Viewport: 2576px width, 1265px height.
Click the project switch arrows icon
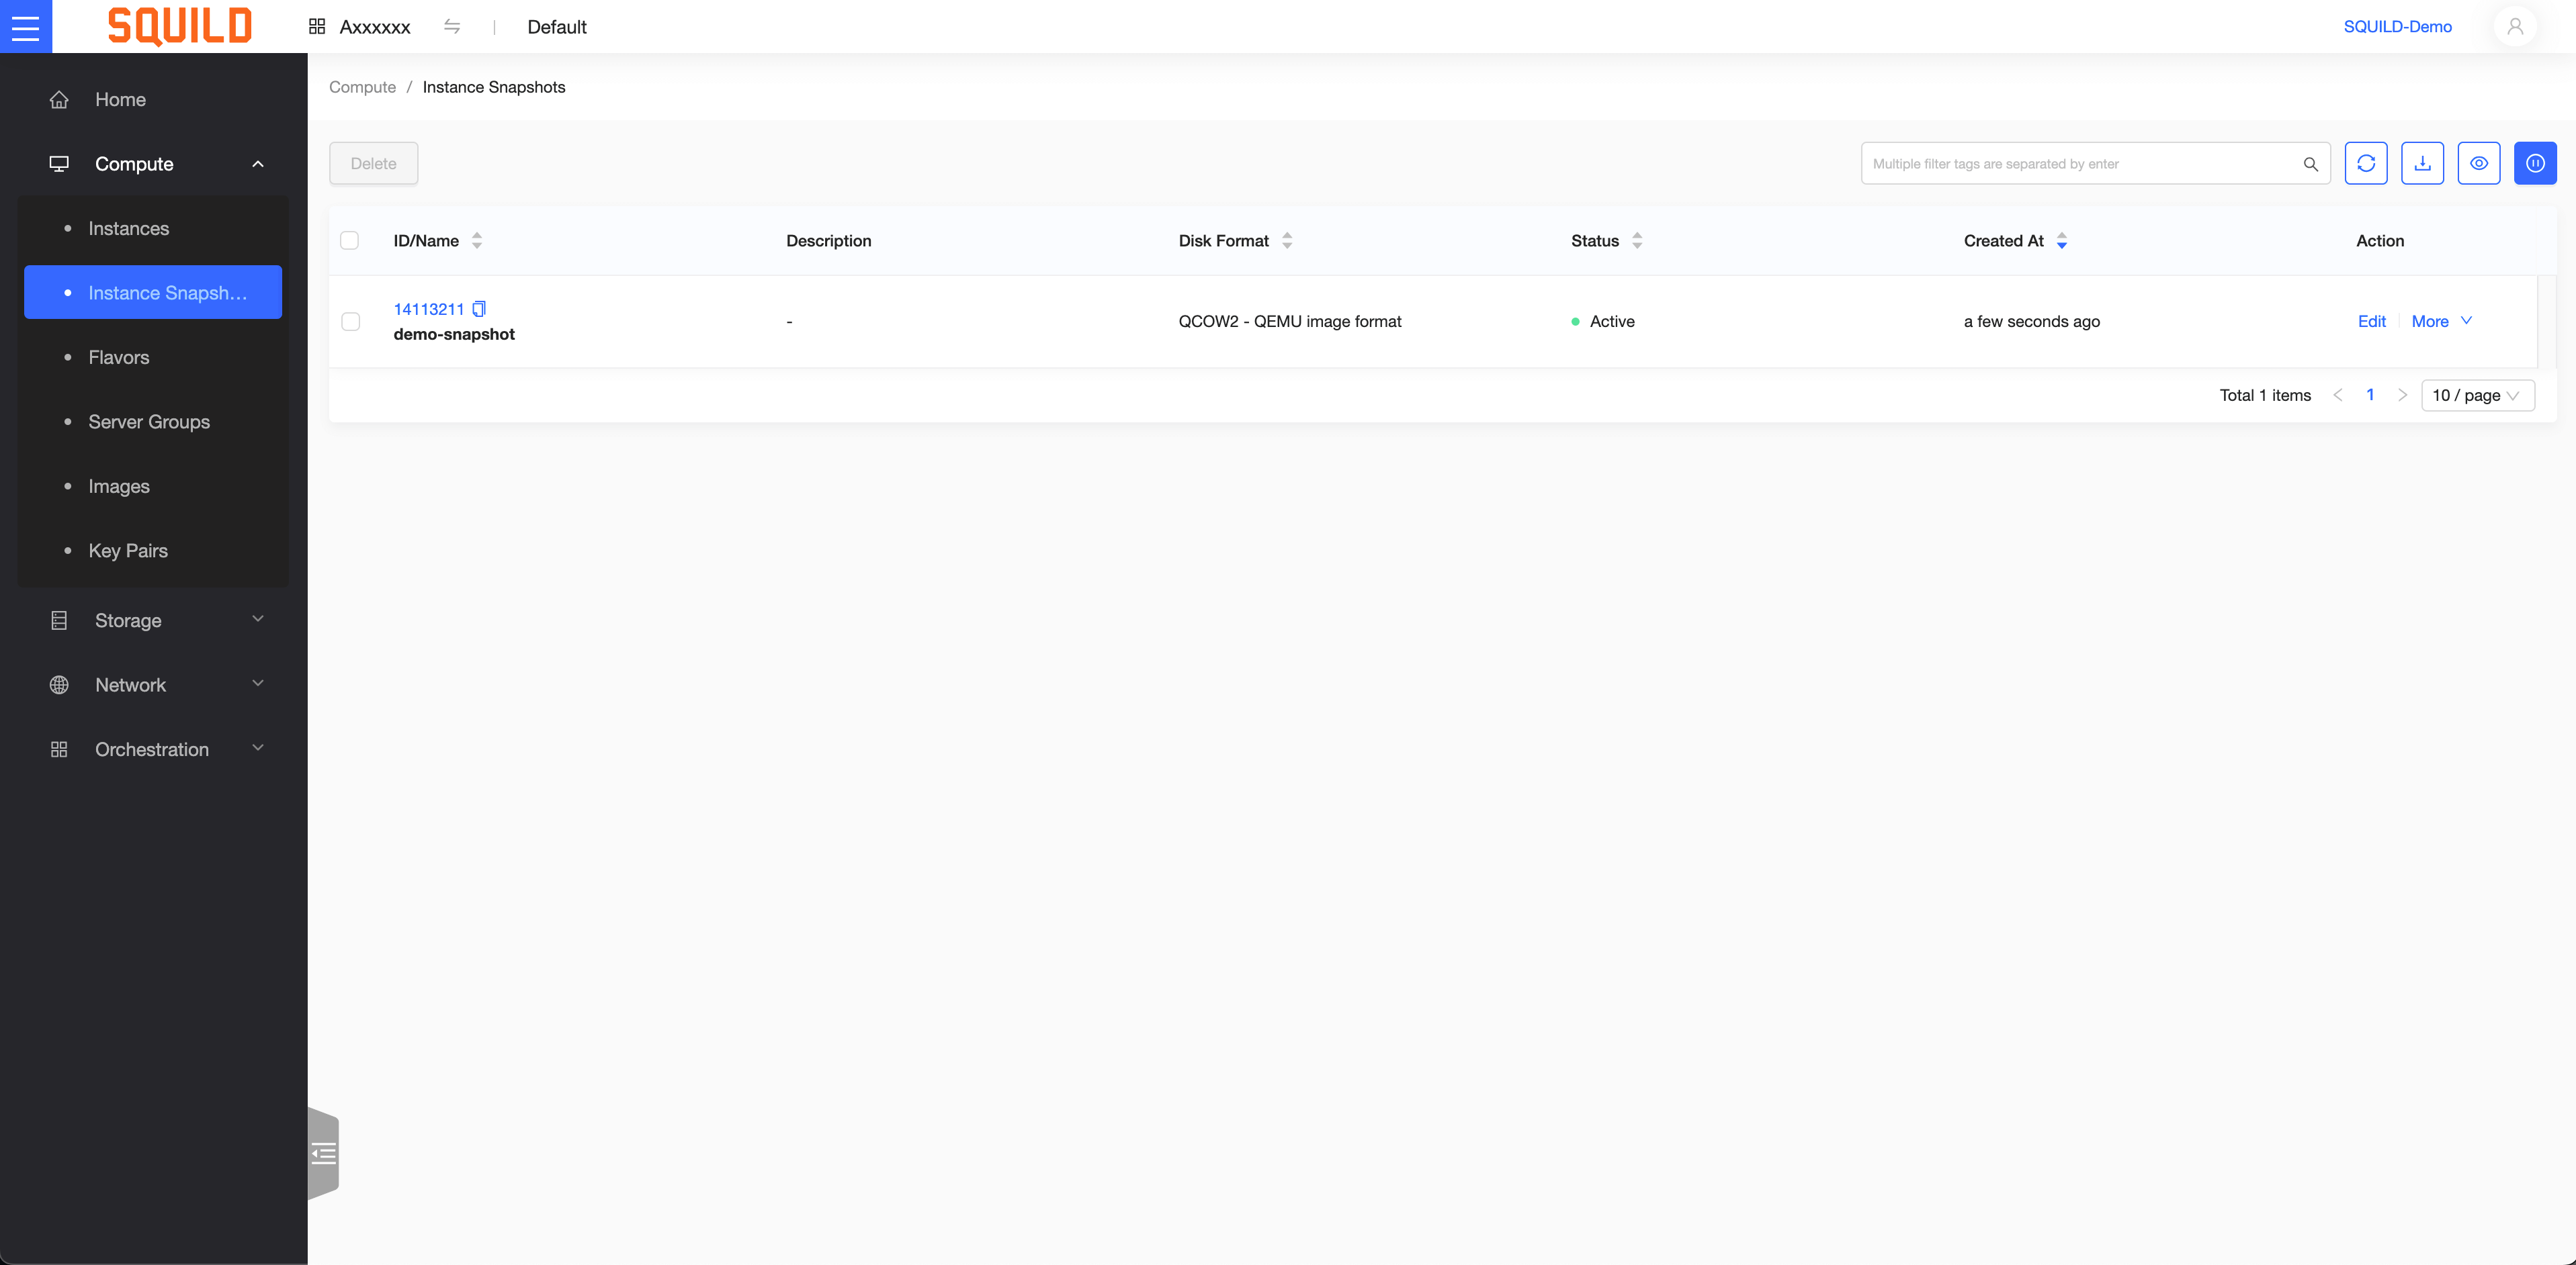[452, 27]
